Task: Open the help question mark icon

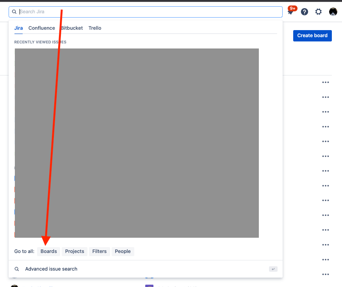Action: (305, 12)
